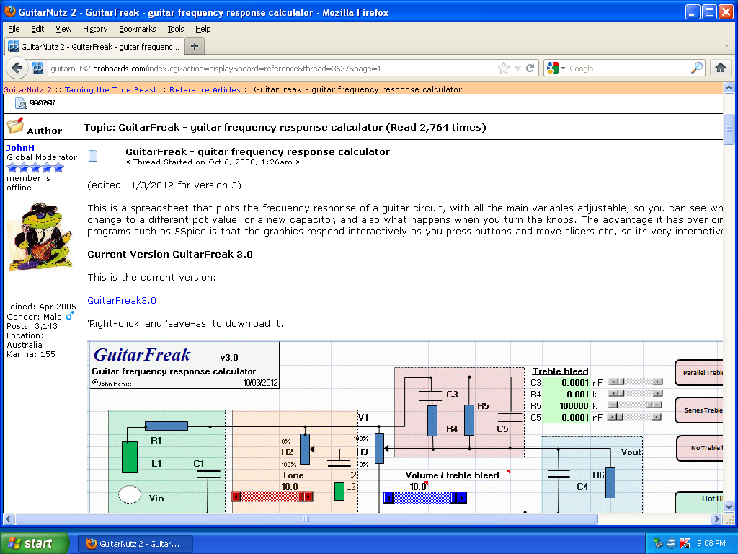Click the C3 value cell 0.0001
This screenshot has height=554, width=738.
click(x=566, y=382)
